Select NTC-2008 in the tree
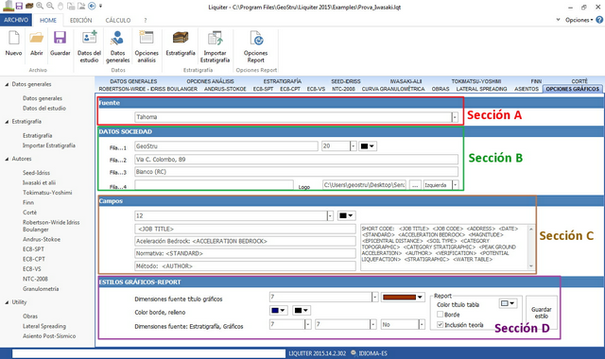Viewport: 605px width, 359px height. pos(35,279)
